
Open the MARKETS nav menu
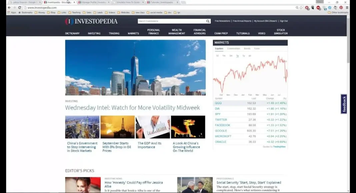(x=133, y=33)
